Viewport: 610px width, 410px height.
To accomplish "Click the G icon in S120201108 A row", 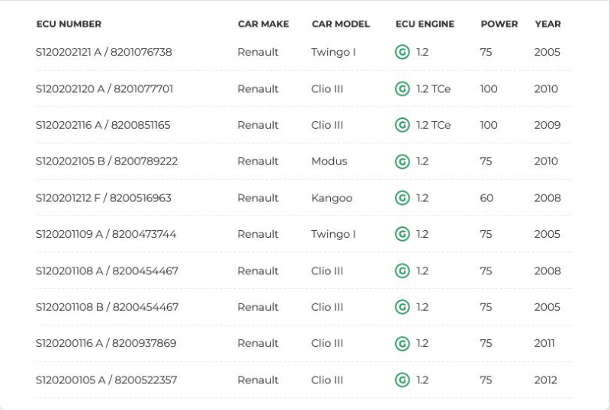I will click(x=402, y=271).
